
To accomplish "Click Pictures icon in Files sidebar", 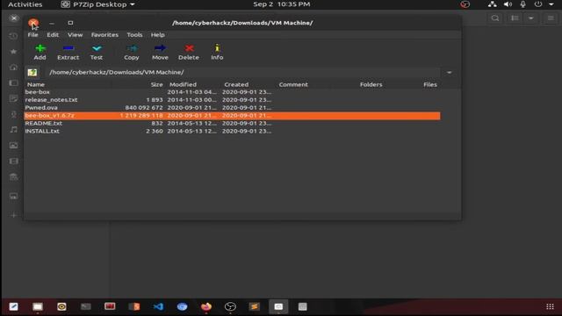I will [13, 146].
